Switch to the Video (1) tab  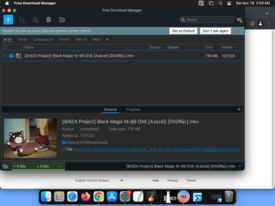[x=81, y=39]
